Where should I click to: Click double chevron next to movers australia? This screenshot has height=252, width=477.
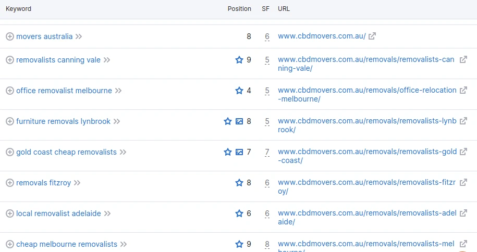point(79,36)
